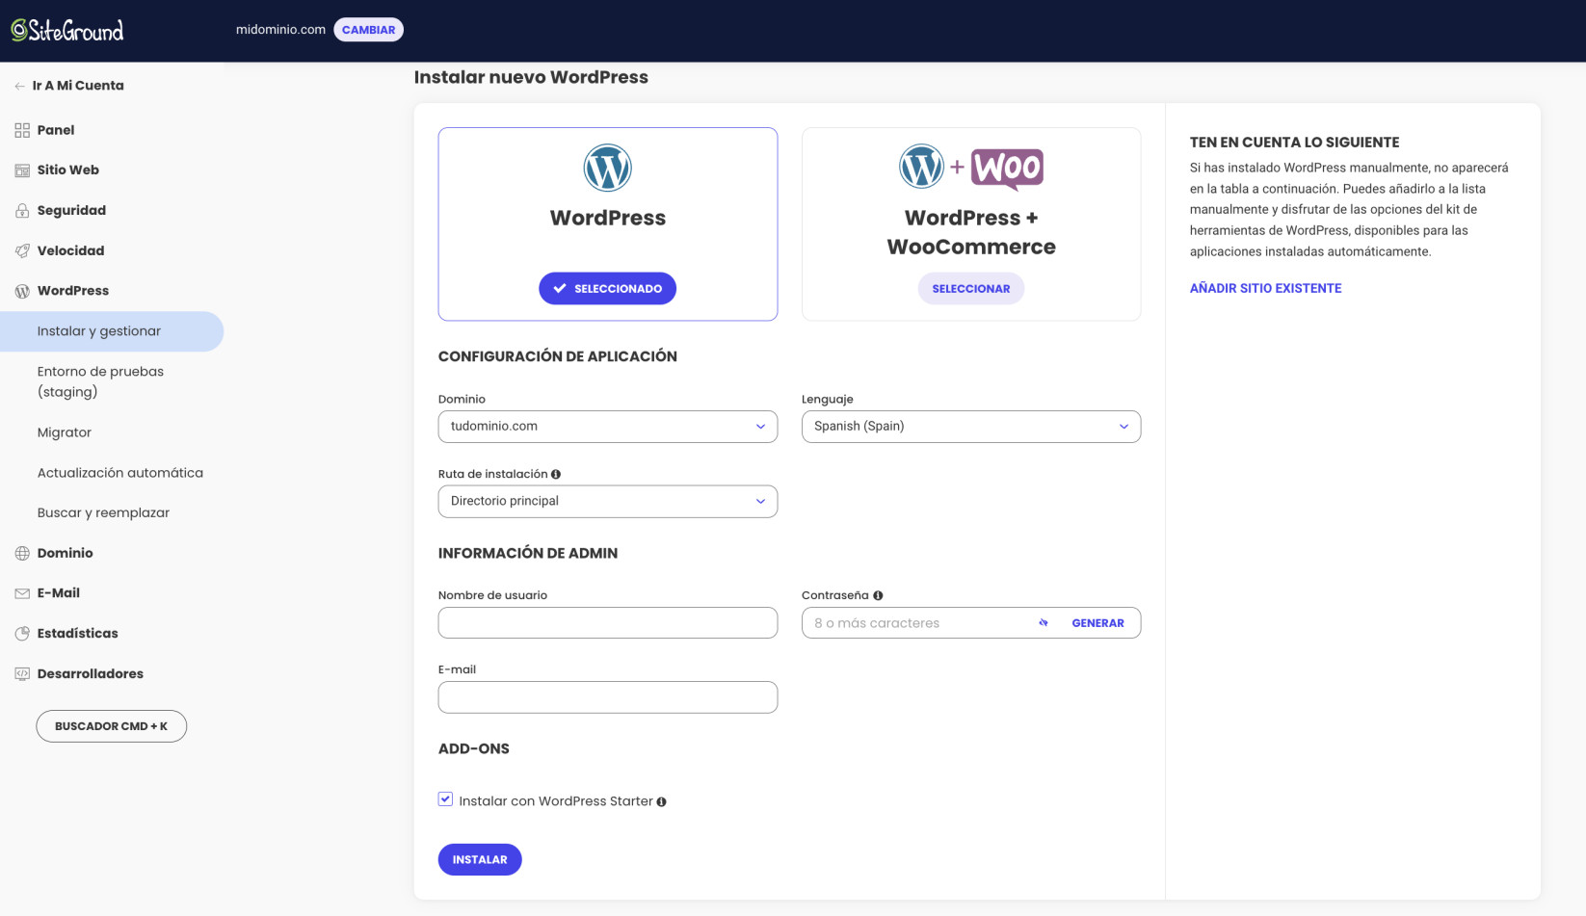Screen dimensions: 1586x916
Task: Click the Desarrolladores code icon
Action: [22, 674]
